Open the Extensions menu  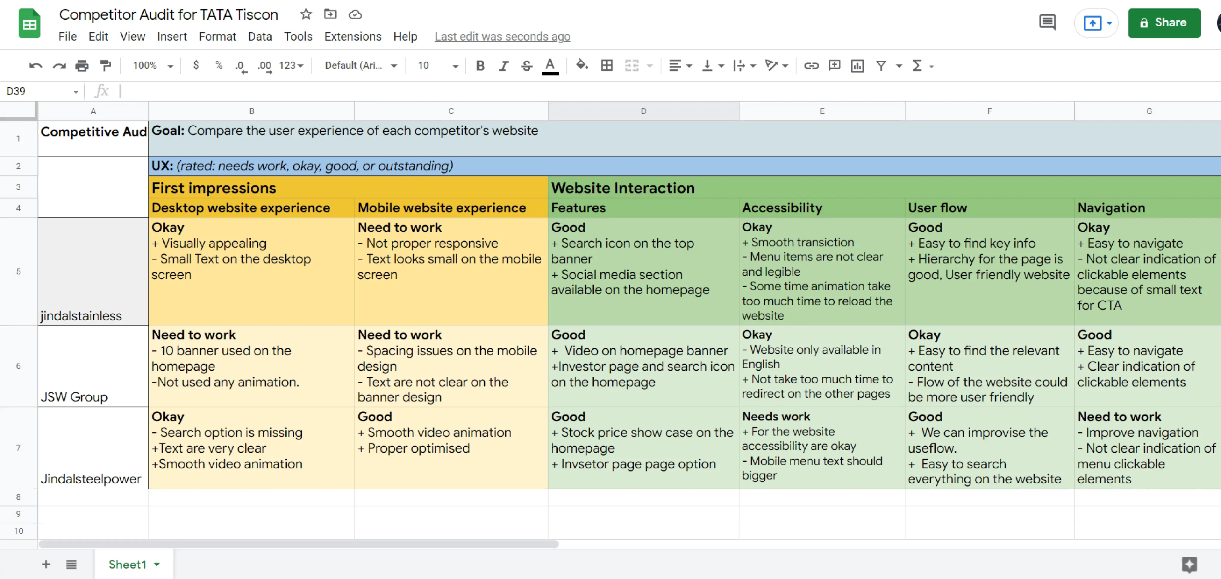coord(353,36)
